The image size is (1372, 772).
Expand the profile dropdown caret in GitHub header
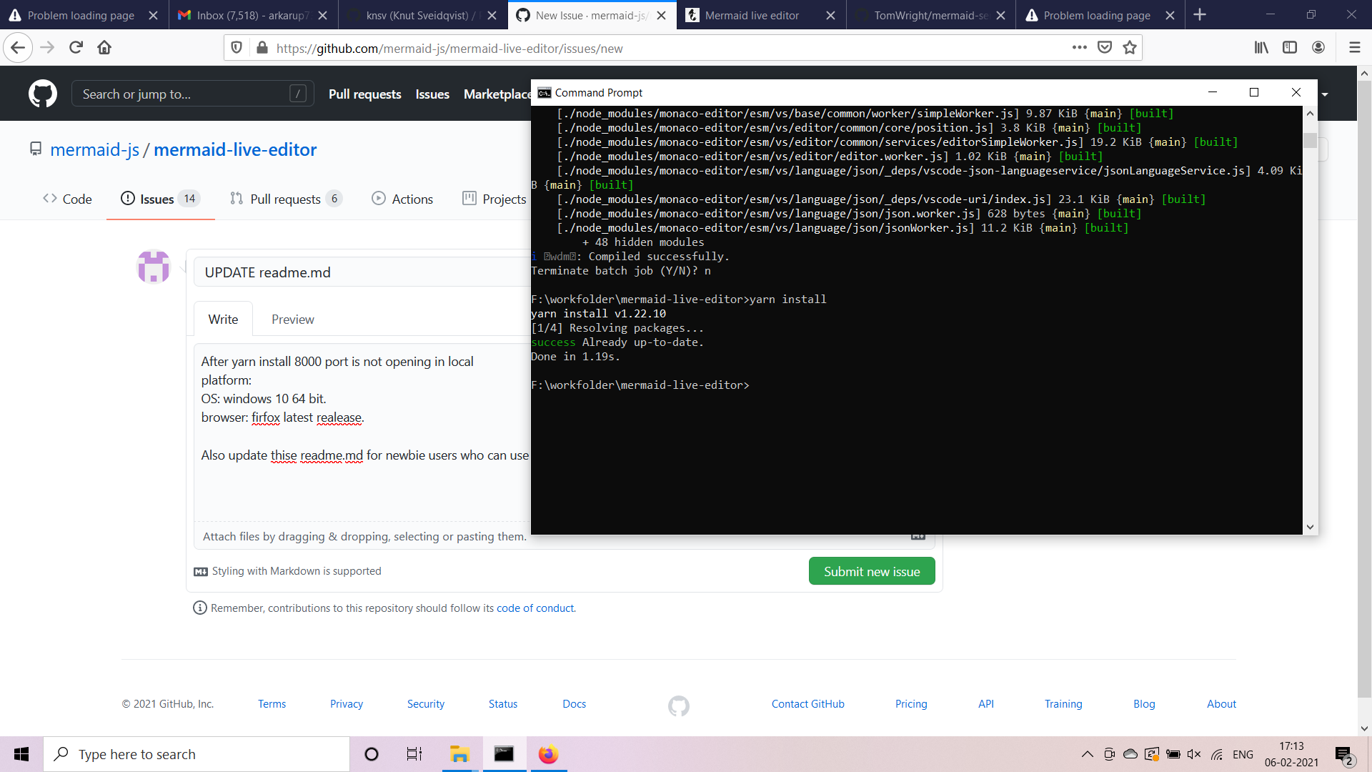pyautogui.click(x=1326, y=94)
